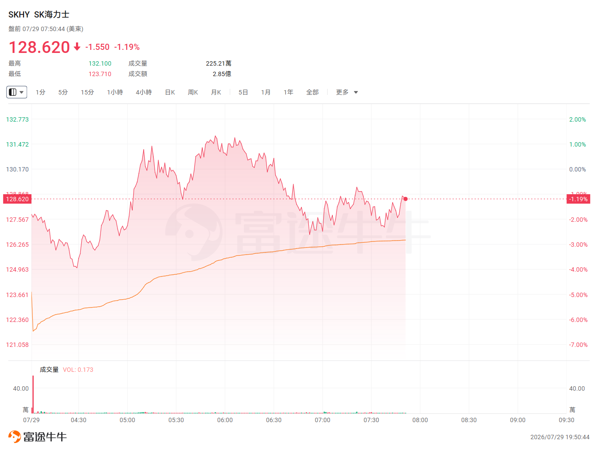
Task: Click the 126.265 price axis label
Action: 17,245
